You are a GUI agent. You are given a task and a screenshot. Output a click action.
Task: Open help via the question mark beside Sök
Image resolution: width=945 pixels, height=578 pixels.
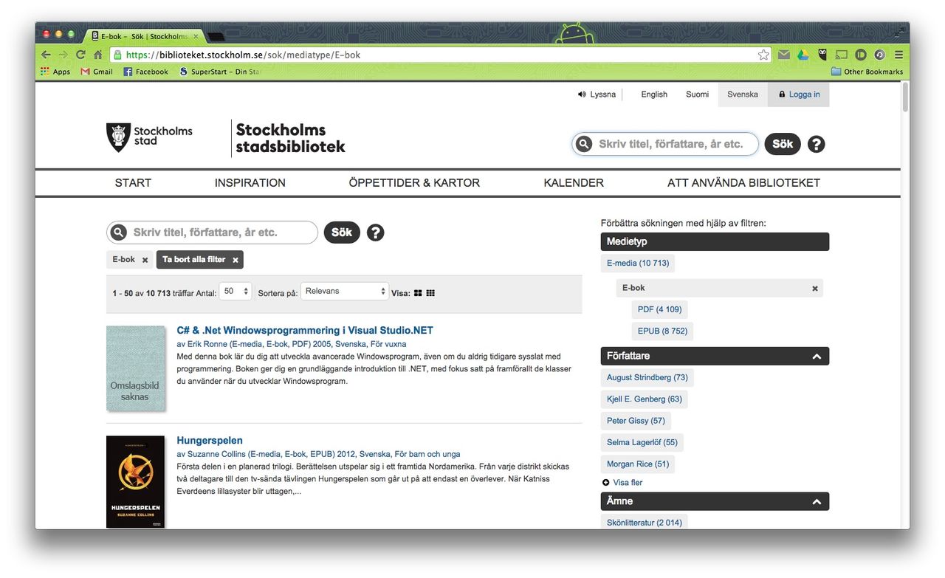pos(376,232)
